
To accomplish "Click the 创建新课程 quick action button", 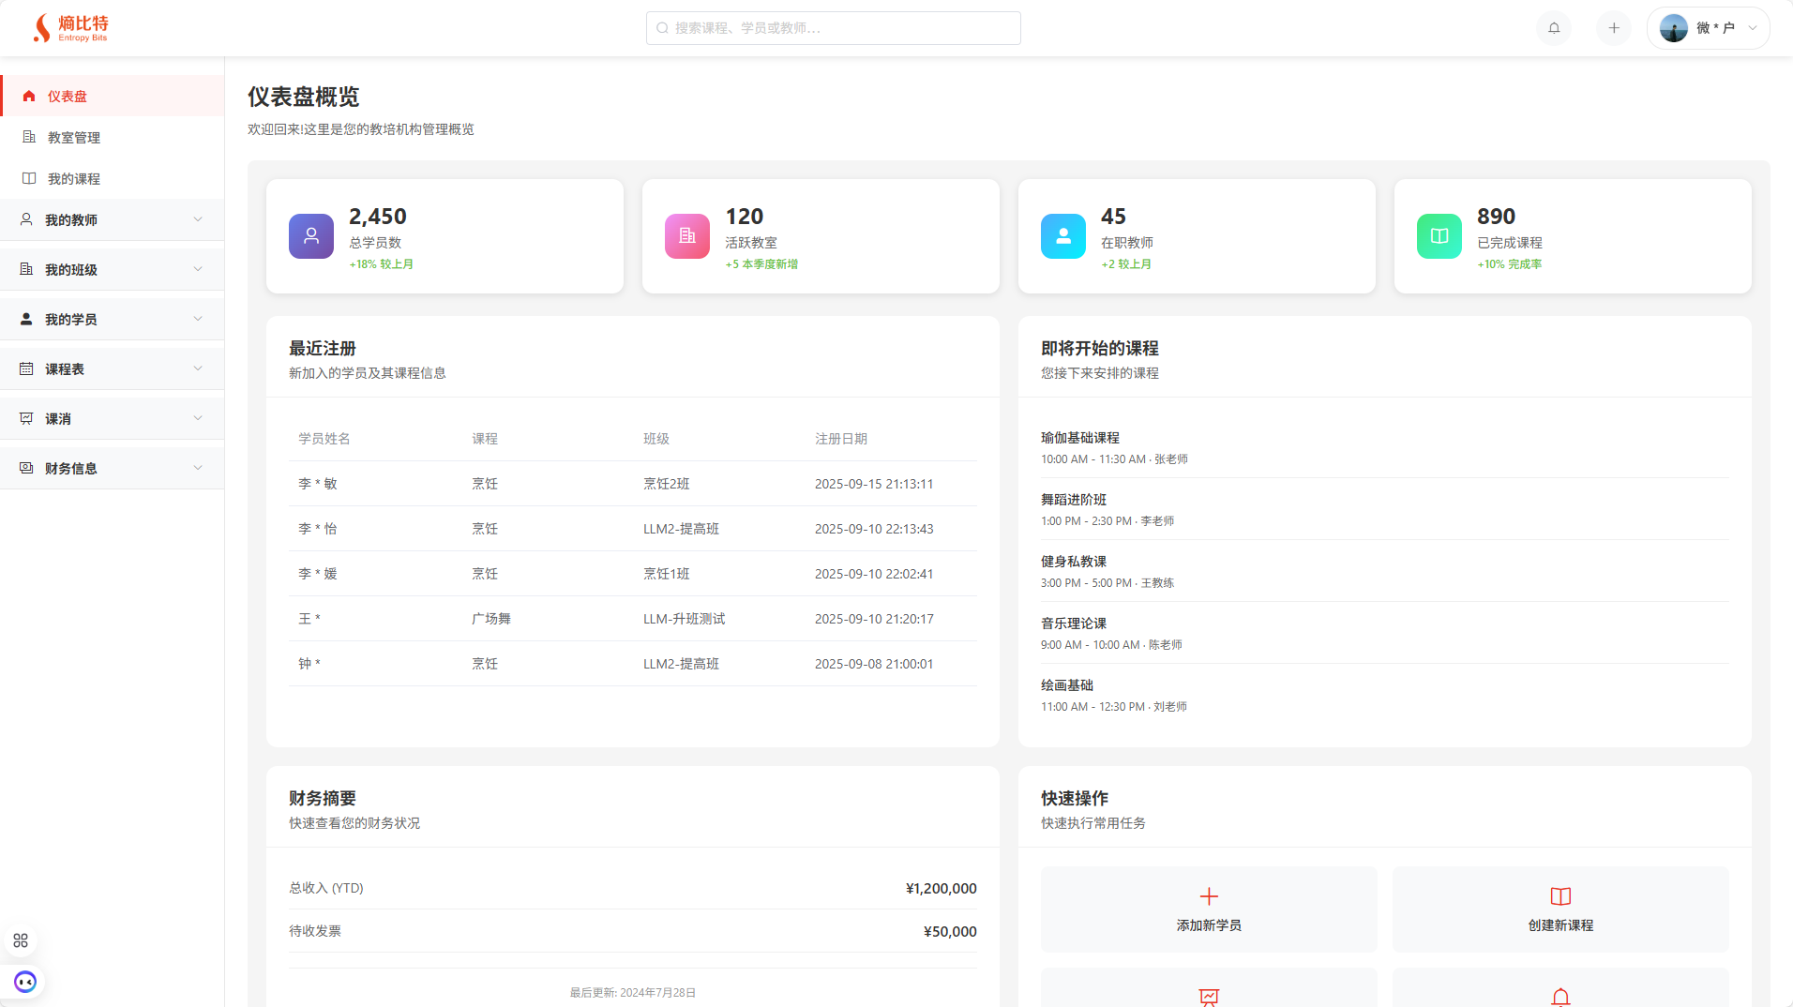I will tap(1559, 909).
